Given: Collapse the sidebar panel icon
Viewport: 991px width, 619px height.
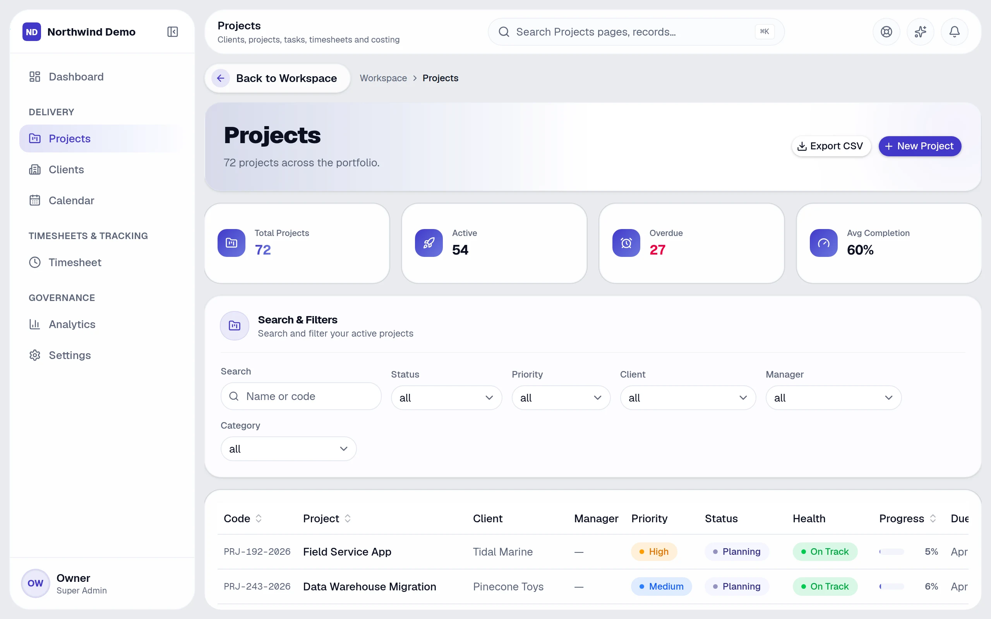Looking at the screenshot, I should (172, 32).
